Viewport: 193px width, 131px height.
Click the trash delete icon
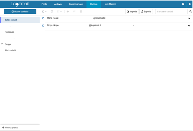[81, 12]
